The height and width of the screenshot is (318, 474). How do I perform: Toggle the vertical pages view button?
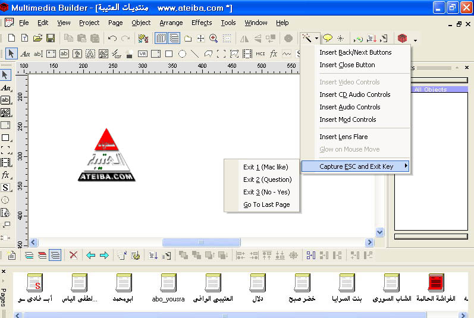161,38
